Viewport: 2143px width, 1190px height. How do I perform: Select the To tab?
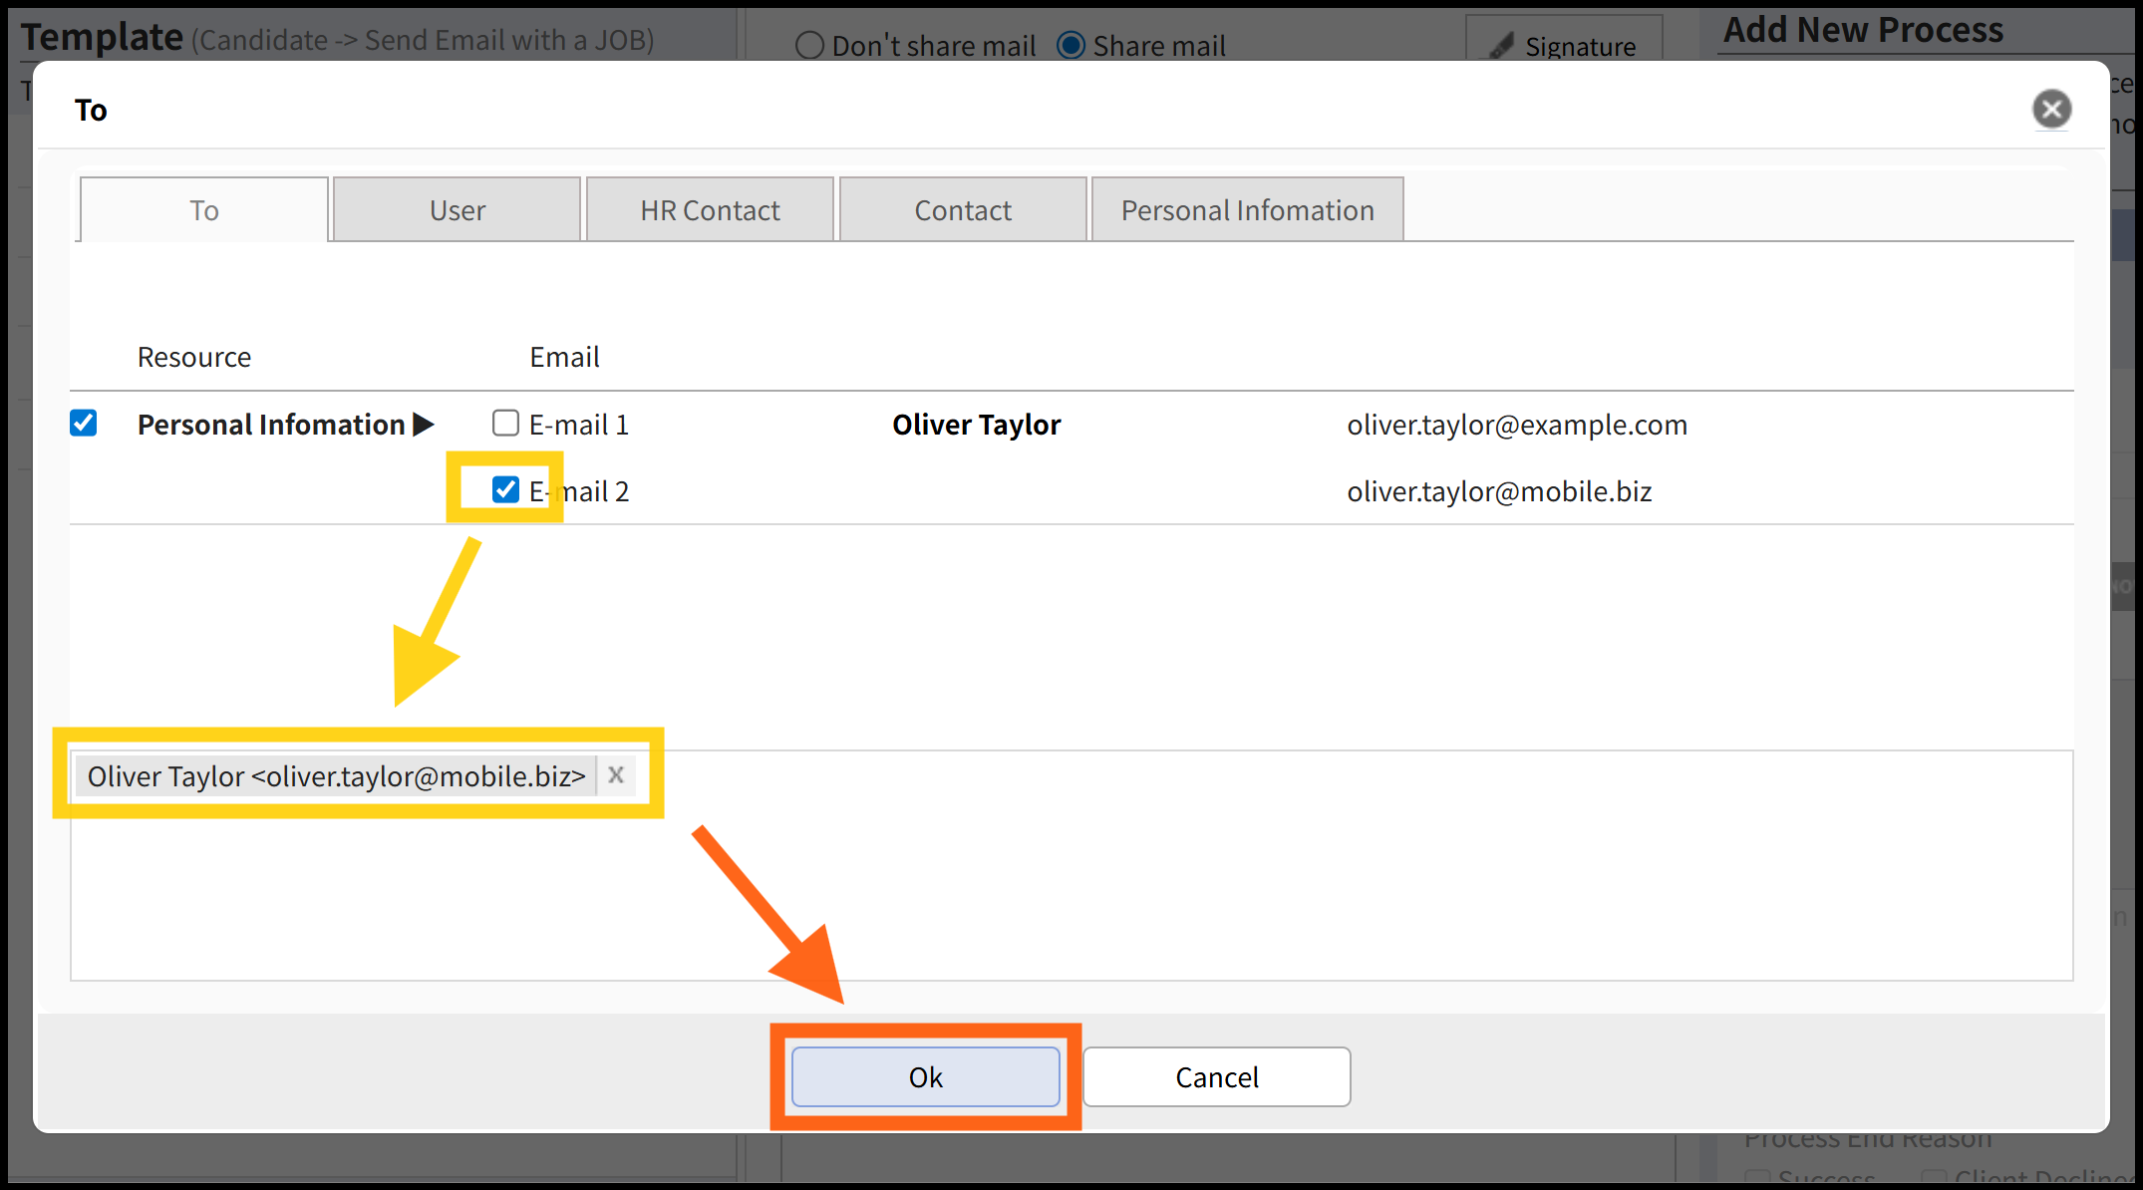click(x=204, y=210)
